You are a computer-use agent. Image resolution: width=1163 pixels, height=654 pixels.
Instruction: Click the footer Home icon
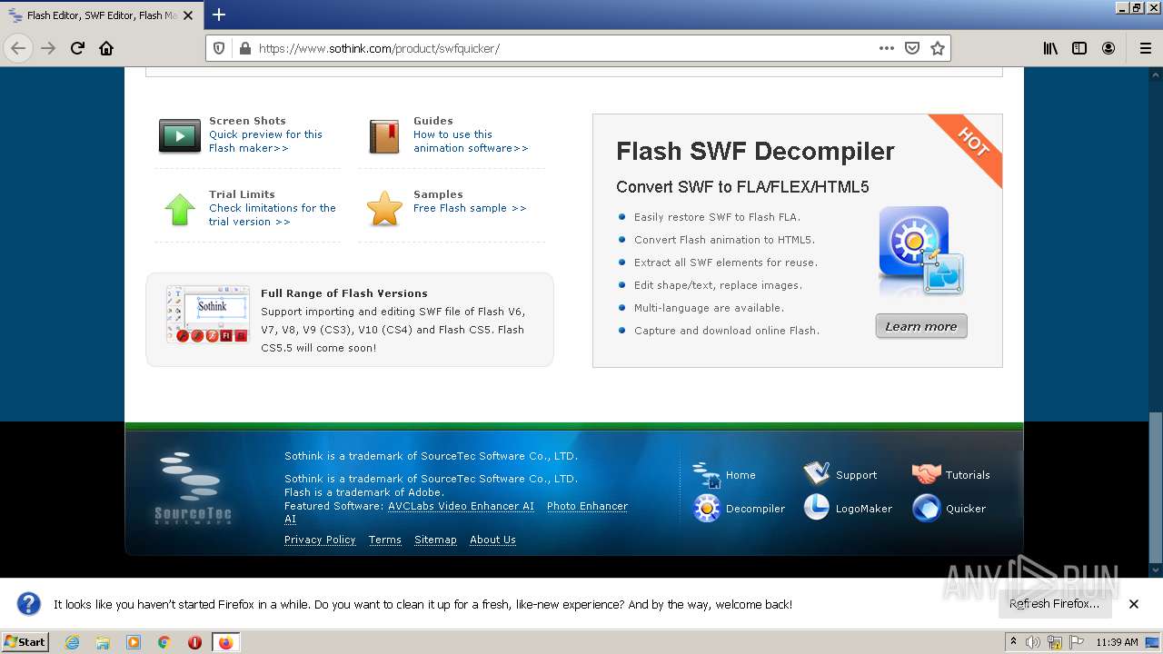point(707,474)
